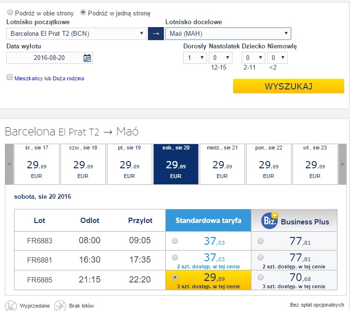Screen dimensions: 350x311
Task: Switch to the pt., sie 19 date tab
Action: [x=130, y=164]
